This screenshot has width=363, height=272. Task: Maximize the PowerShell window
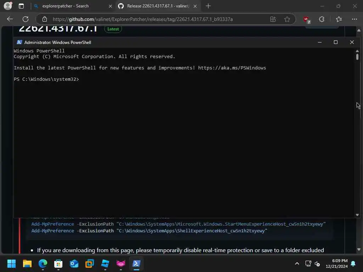click(x=336, y=42)
